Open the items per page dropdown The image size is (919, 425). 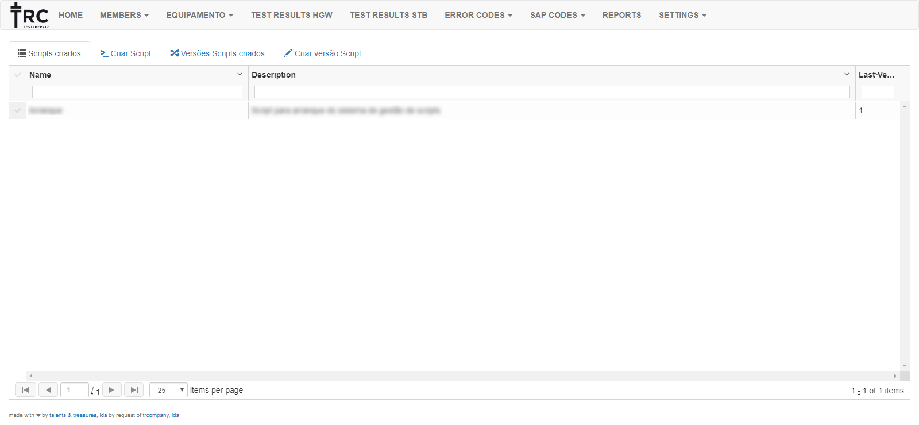168,390
